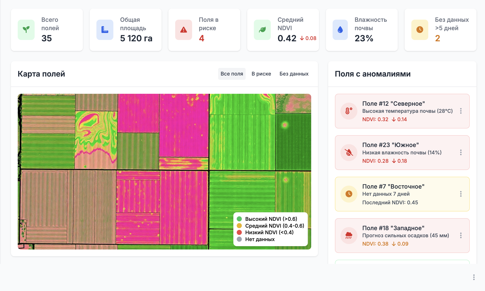Open options menu for field #12 Северное
This screenshot has height=291, width=485.
pos(461,111)
